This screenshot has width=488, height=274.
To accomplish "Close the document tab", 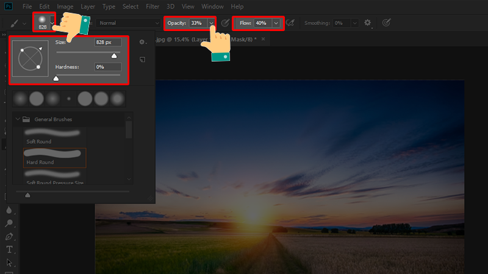I will (x=264, y=39).
